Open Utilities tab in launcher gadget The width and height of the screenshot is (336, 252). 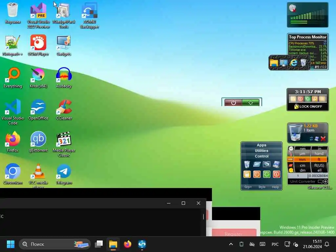click(x=262, y=151)
